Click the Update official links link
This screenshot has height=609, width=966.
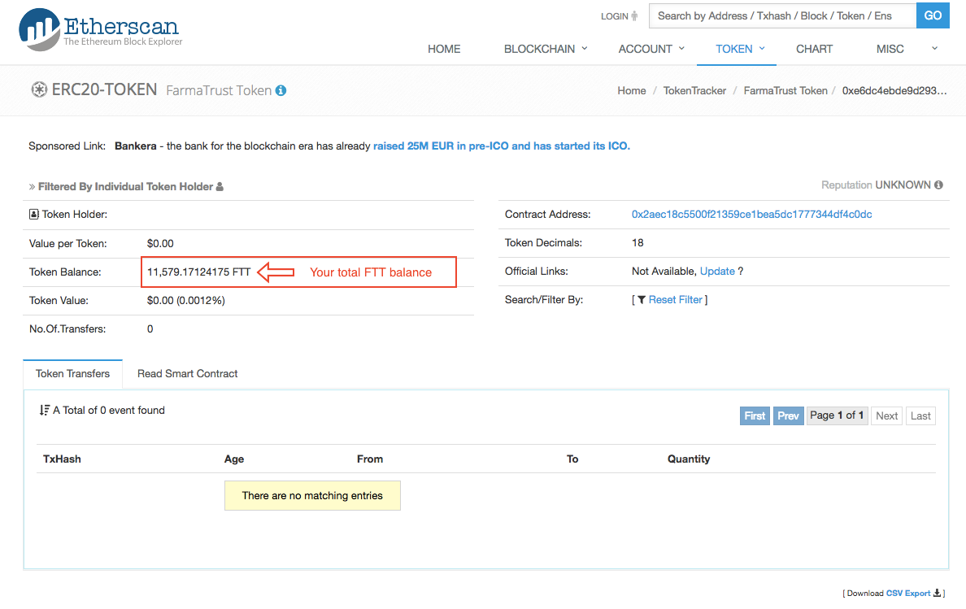(x=717, y=272)
